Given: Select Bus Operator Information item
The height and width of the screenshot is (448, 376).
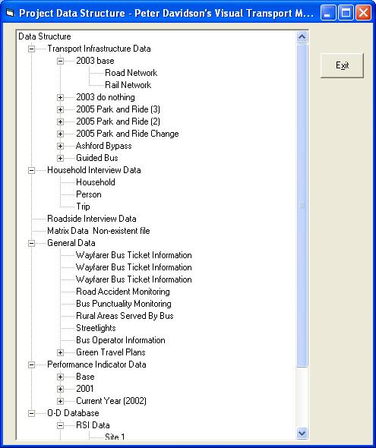Looking at the screenshot, I should coord(121,340).
